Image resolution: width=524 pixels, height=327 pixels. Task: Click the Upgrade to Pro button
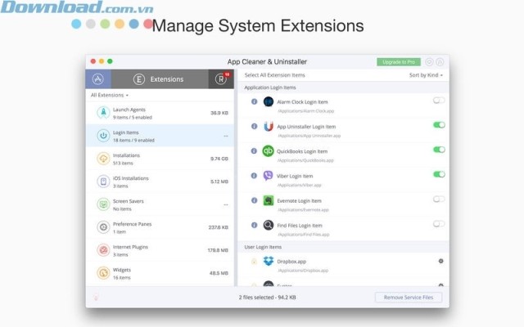tap(399, 61)
